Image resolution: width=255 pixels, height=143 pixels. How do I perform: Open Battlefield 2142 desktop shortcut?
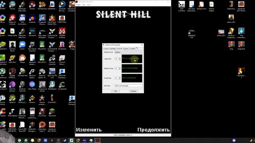point(192,33)
